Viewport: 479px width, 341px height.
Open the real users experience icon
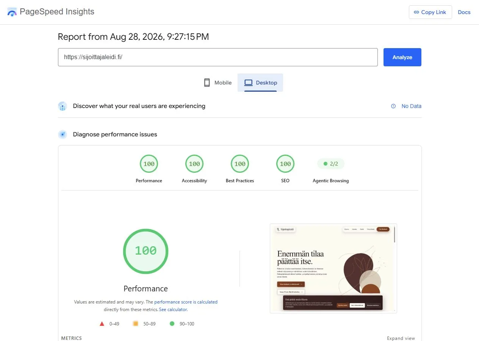pos(63,106)
